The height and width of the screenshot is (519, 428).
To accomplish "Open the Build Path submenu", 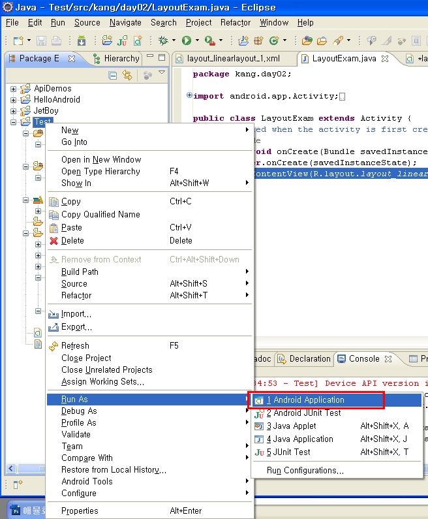I will coord(149,272).
